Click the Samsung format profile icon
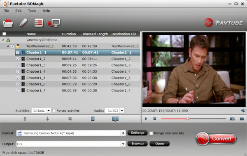247x156 pixels. point(19,133)
